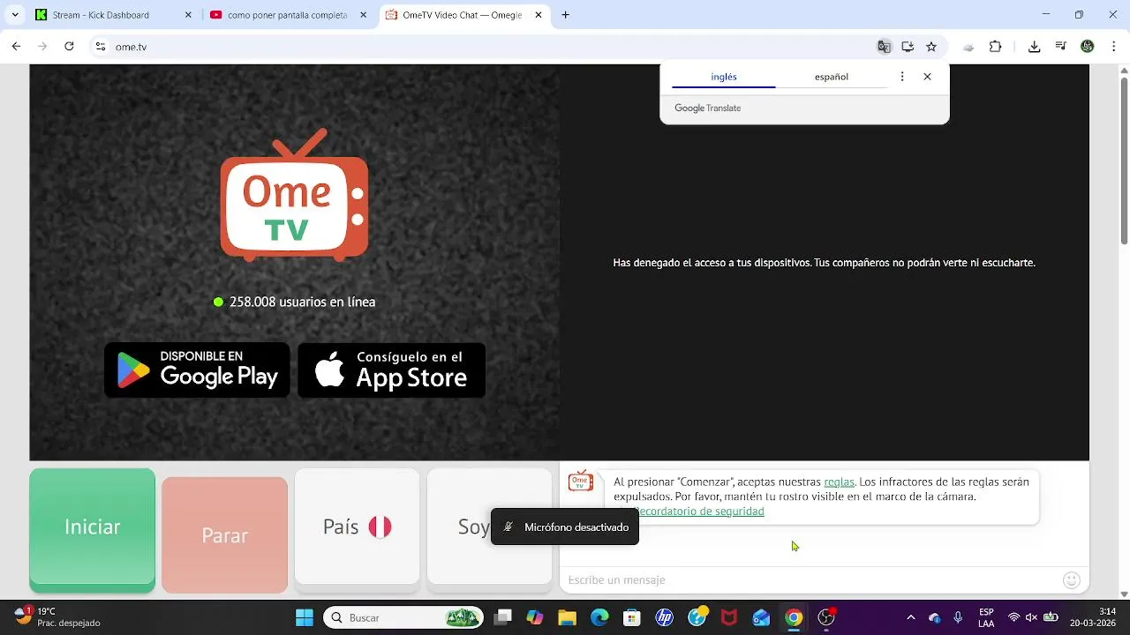This screenshot has width=1130, height=635.
Task: Bookmark this page with the star icon
Action: click(x=931, y=47)
